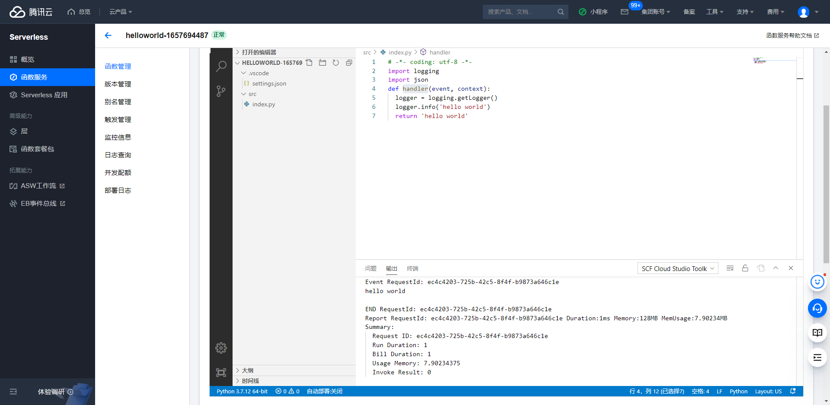Screen dimensions: 830x405
Task: Open the search view in the code editor
Action: click(x=221, y=66)
